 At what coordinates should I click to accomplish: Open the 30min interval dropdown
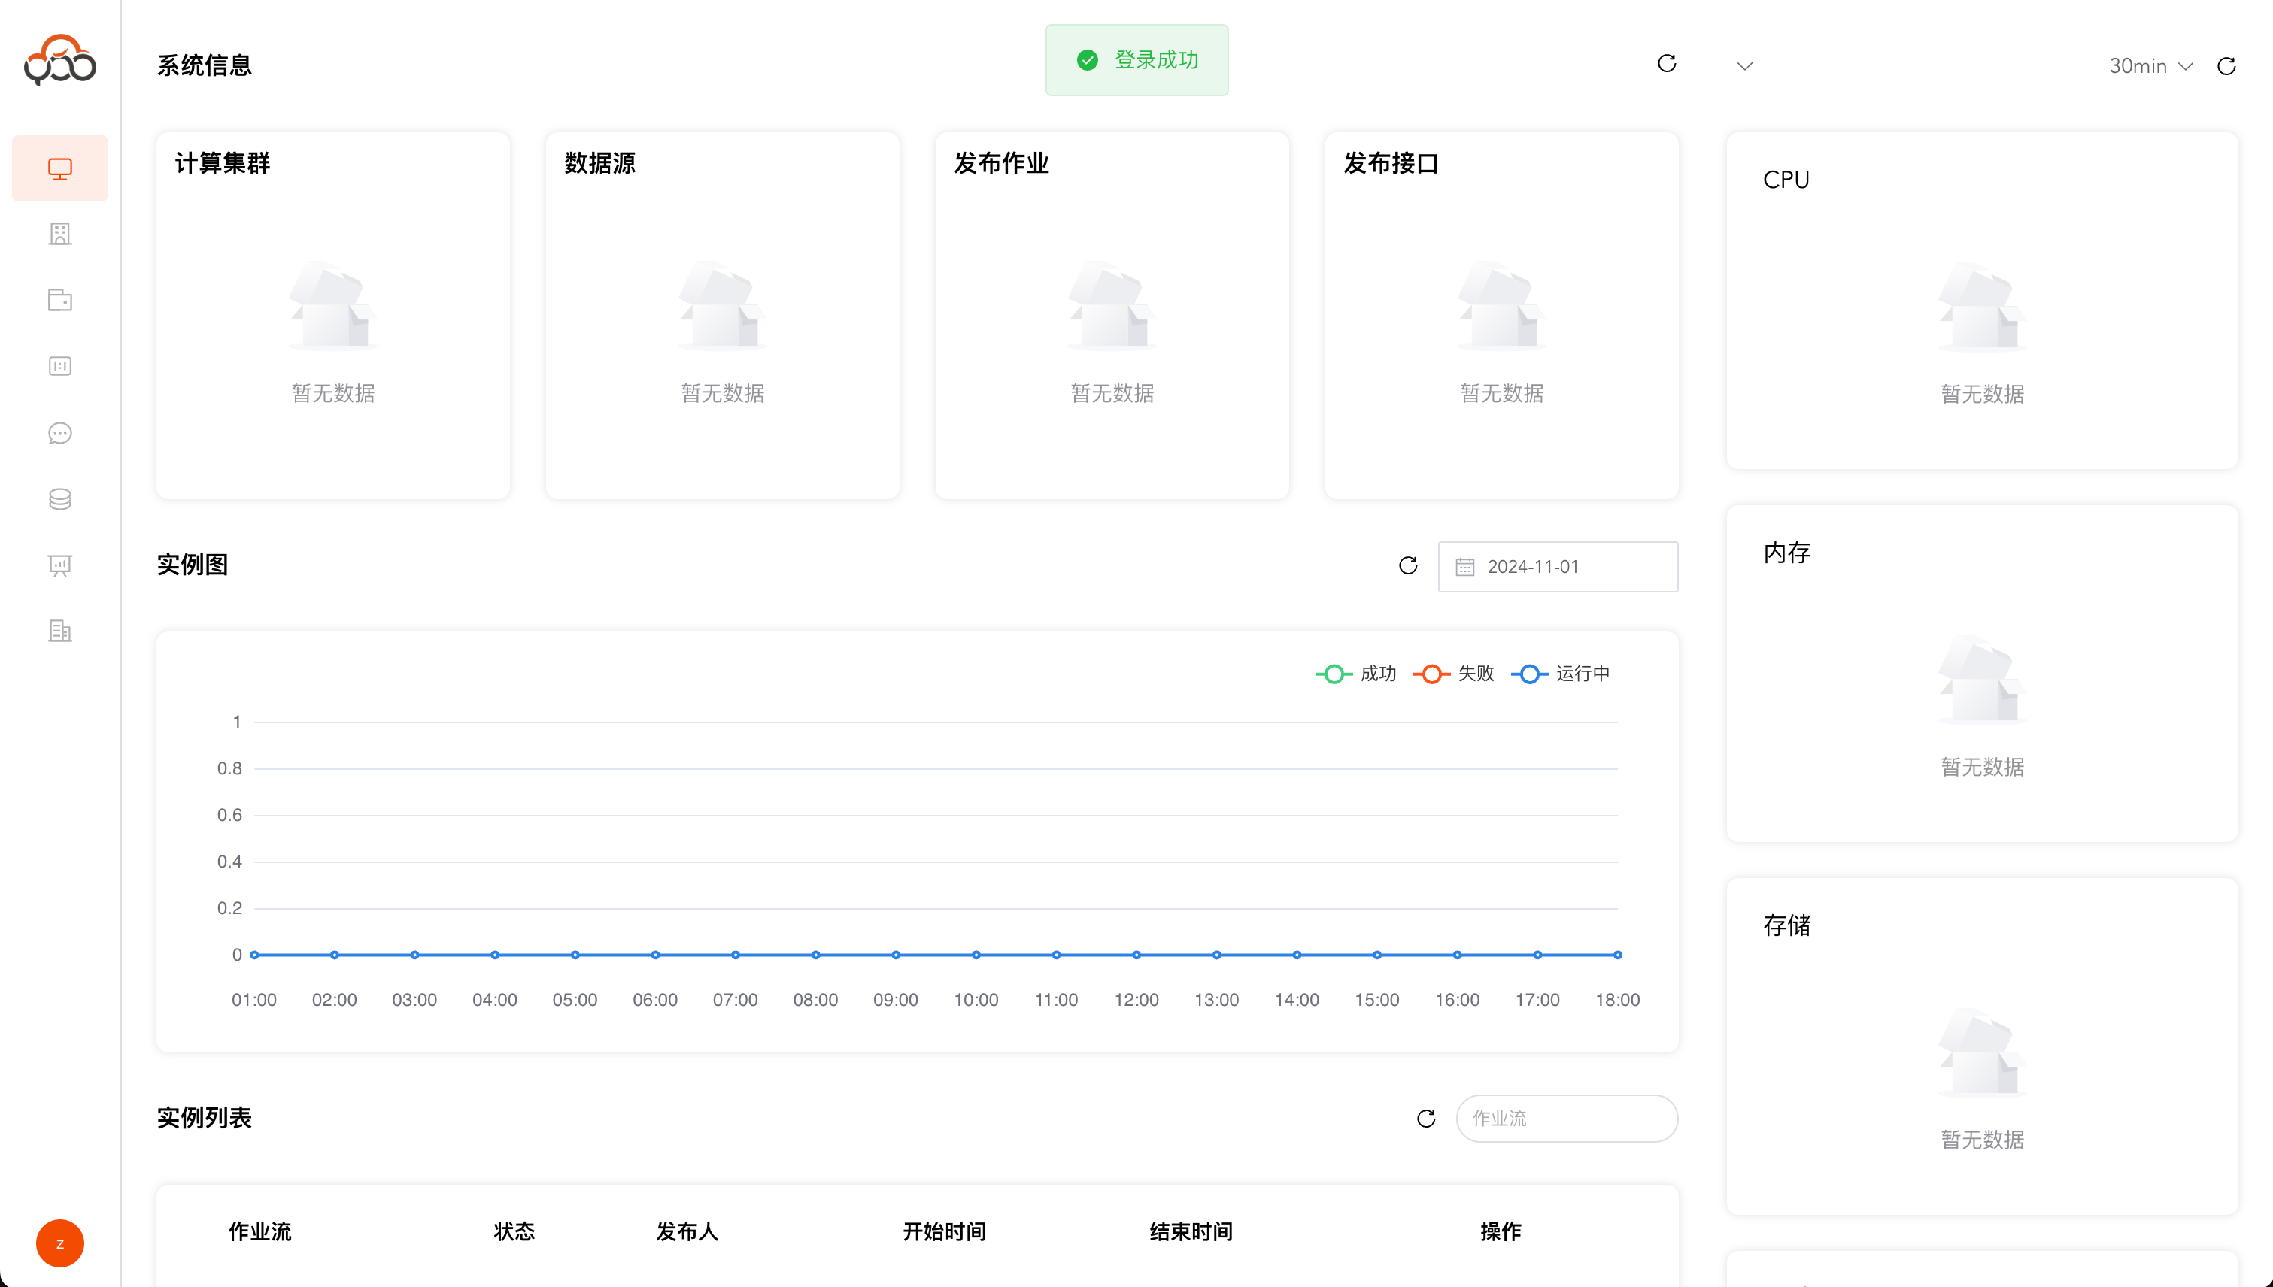click(2150, 66)
